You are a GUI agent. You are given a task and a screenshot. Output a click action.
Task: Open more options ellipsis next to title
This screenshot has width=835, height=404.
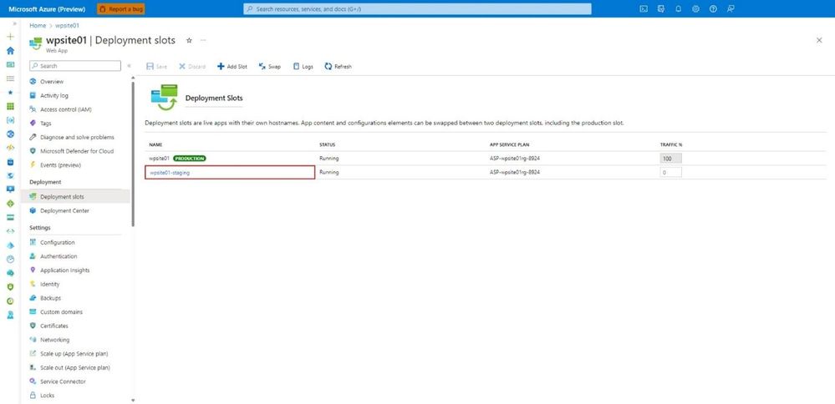203,40
